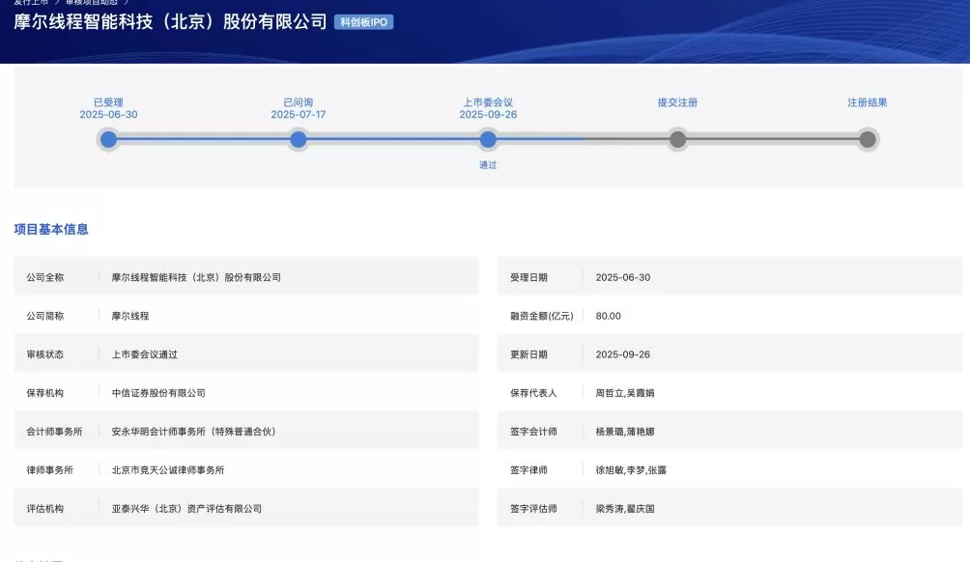Click the breadcrumb chevron after 发行上市

pyautogui.click(x=56, y=5)
